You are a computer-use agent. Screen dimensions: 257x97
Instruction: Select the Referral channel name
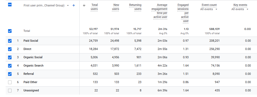coord(28,74)
